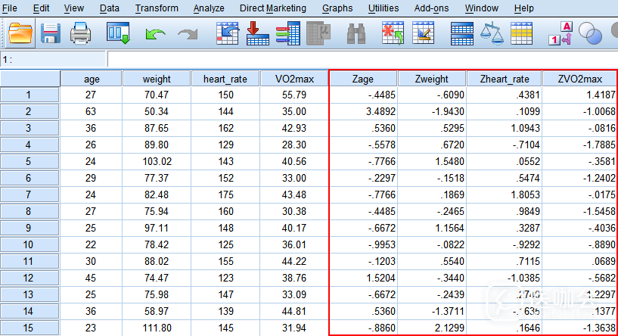
Task: Open the Transform menu
Action: pyautogui.click(x=157, y=8)
